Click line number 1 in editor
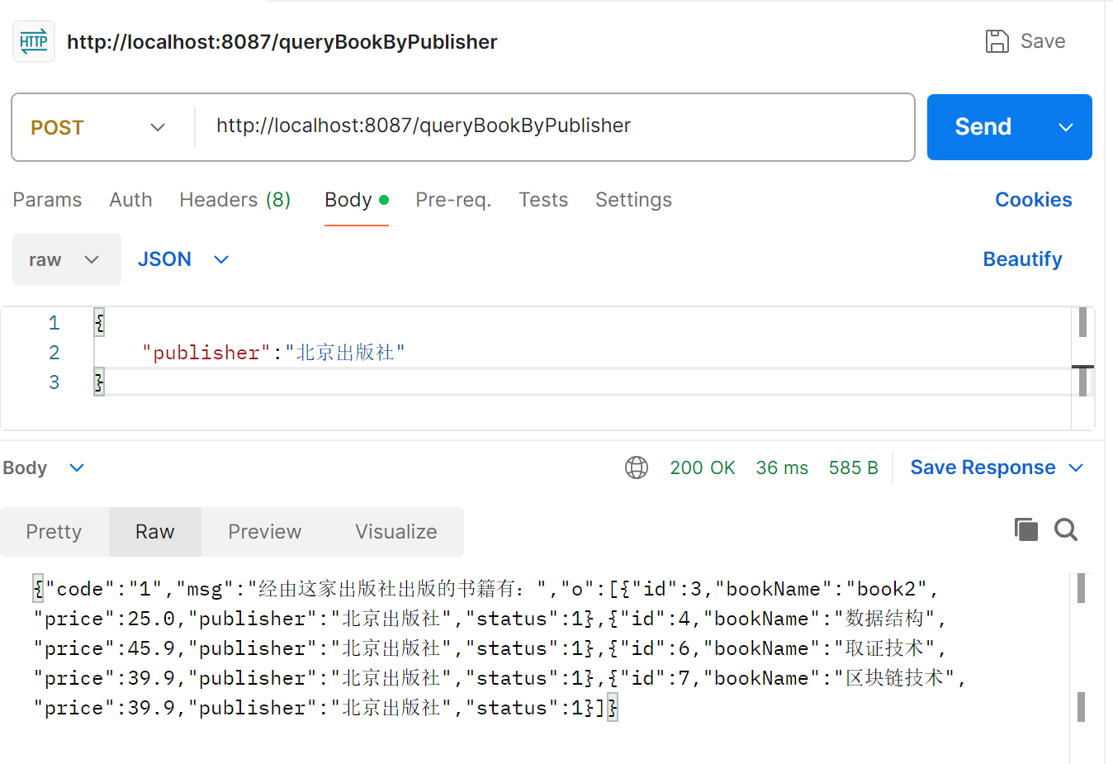The height and width of the screenshot is (764, 1113). (54, 323)
